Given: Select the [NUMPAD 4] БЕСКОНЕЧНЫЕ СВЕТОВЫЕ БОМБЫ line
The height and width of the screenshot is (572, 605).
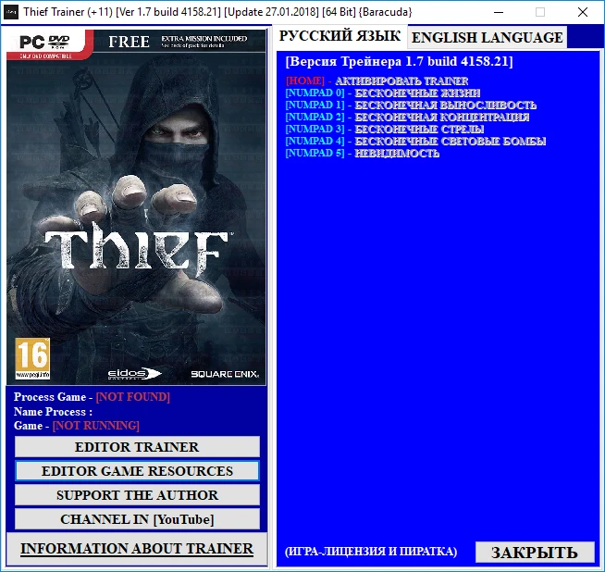Looking at the screenshot, I should [x=415, y=141].
